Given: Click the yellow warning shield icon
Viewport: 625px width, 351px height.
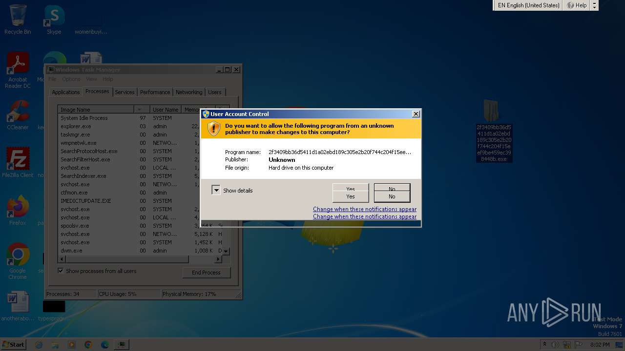Looking at the screenshot, I should pos(213,129).
